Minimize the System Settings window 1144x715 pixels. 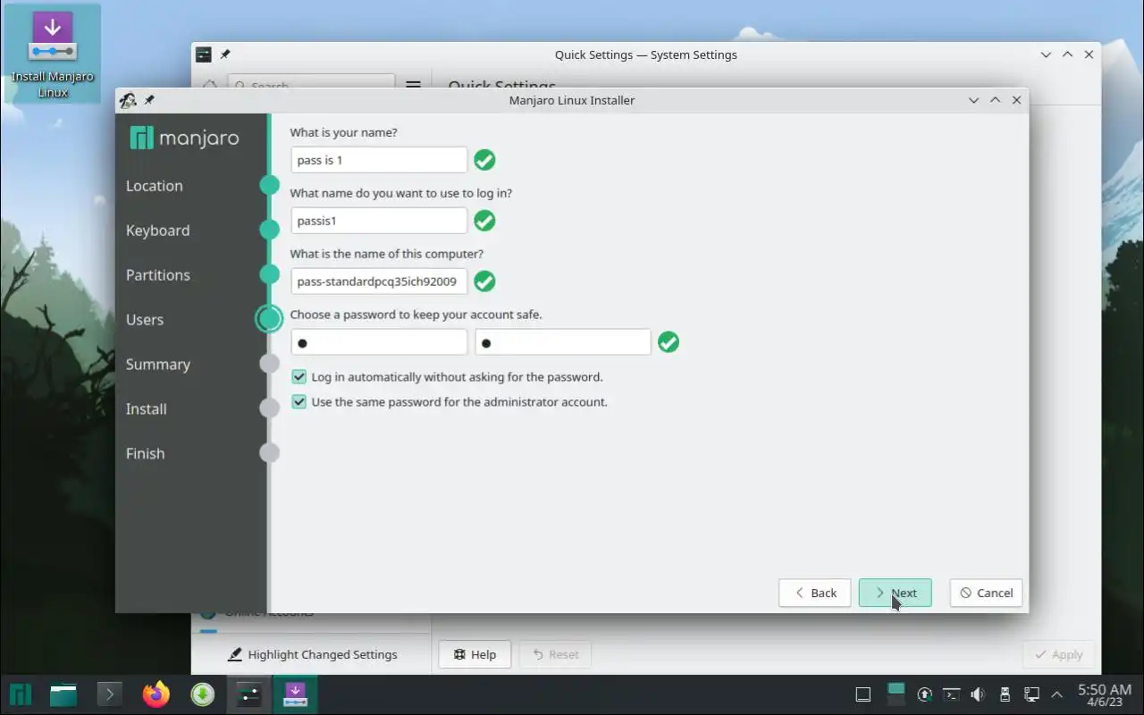click(1046, 55)
